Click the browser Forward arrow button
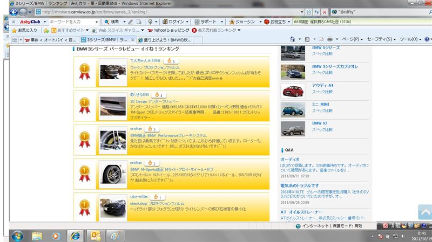Viewport: 432px width, 242px height. pyautogui.click(x=23, y=12)
